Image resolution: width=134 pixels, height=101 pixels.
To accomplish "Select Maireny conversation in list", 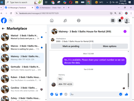I will tap(22, 58).
